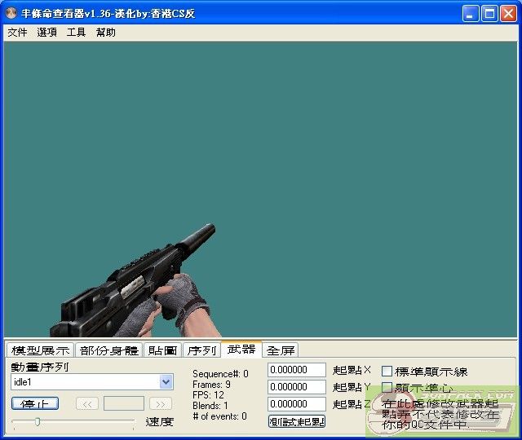
Task: Expand the idle1 animation sequence dropdown
Action: pyautogui.click(x=166, y=381)
